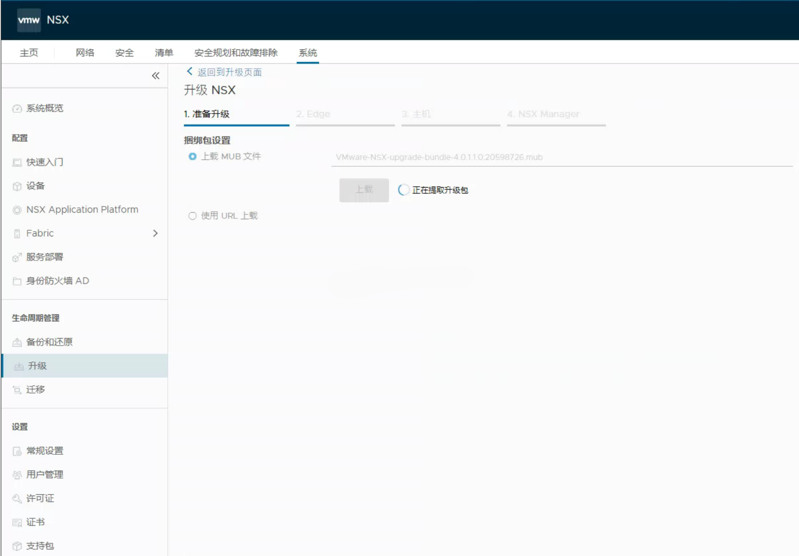799x556 pixels.
Task: Click the MUB file name input field
Action: pos(562,158)
